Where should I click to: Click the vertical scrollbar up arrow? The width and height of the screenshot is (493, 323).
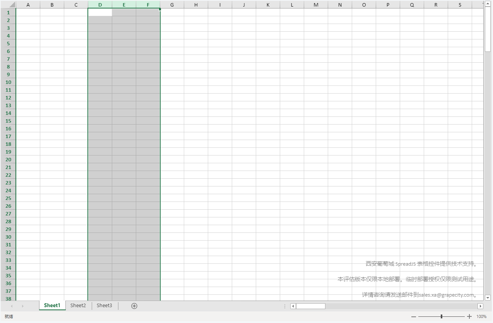coord(488,4)
